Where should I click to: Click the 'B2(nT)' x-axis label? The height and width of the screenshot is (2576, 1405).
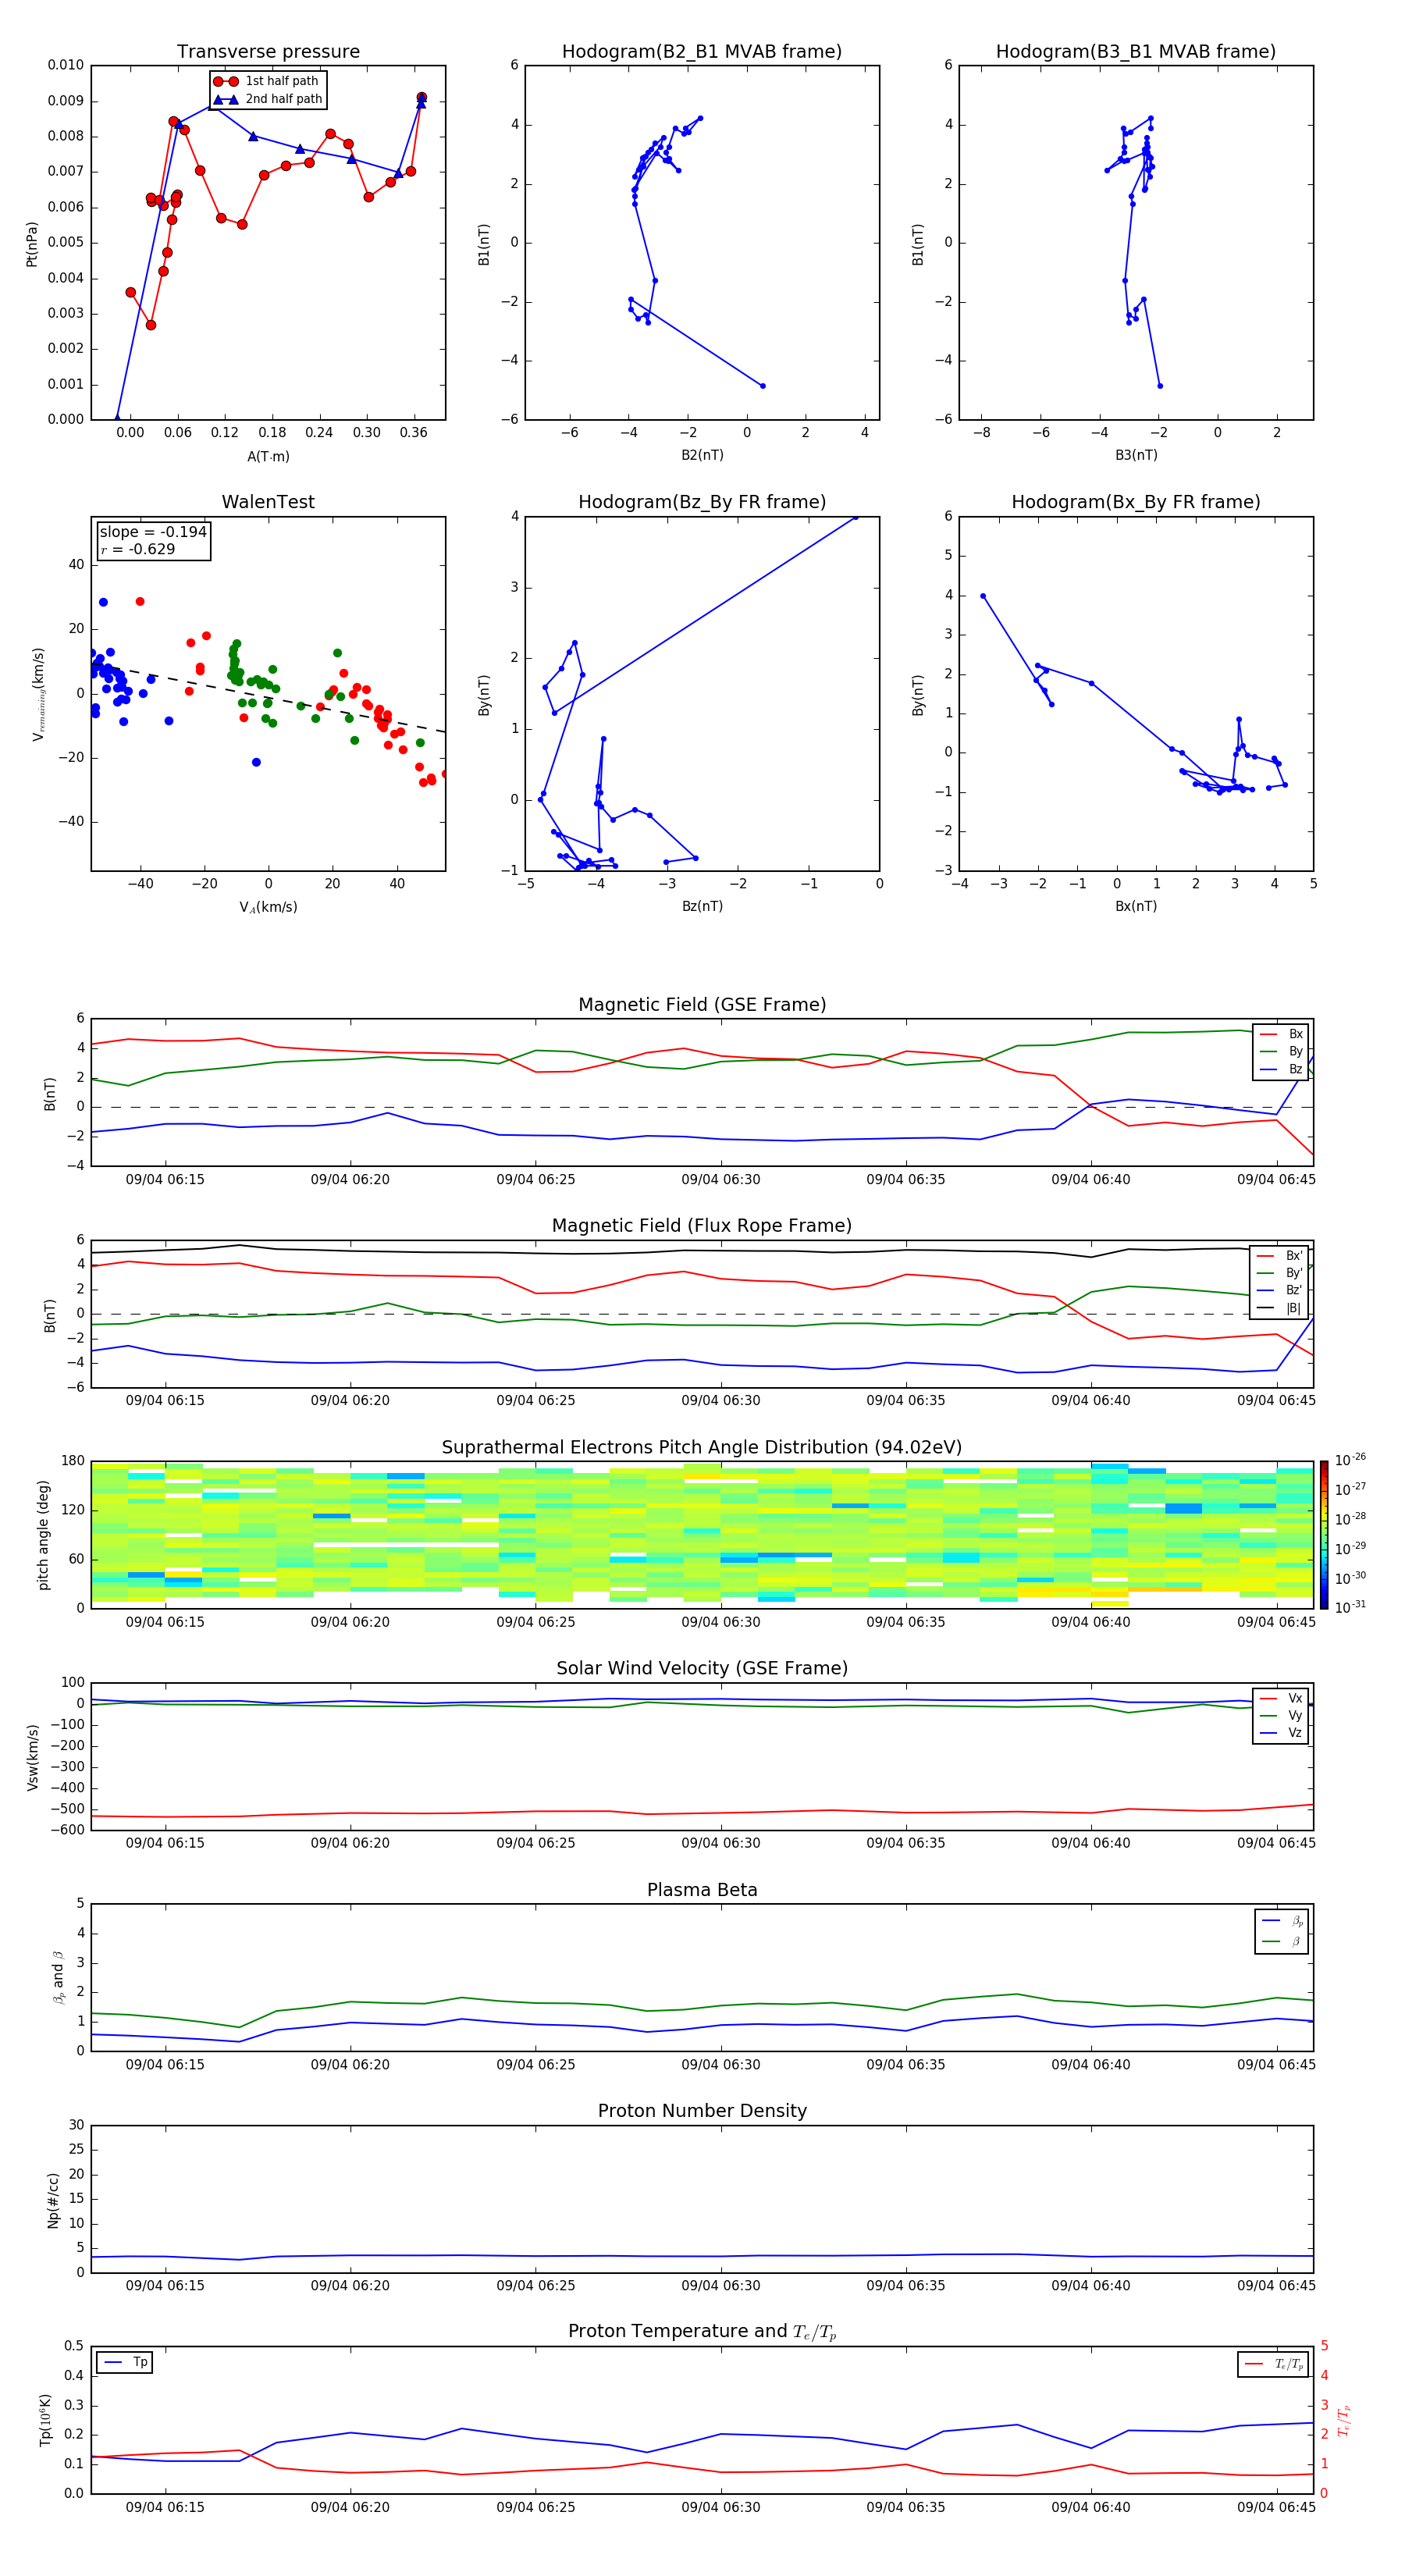click(702, 455)
